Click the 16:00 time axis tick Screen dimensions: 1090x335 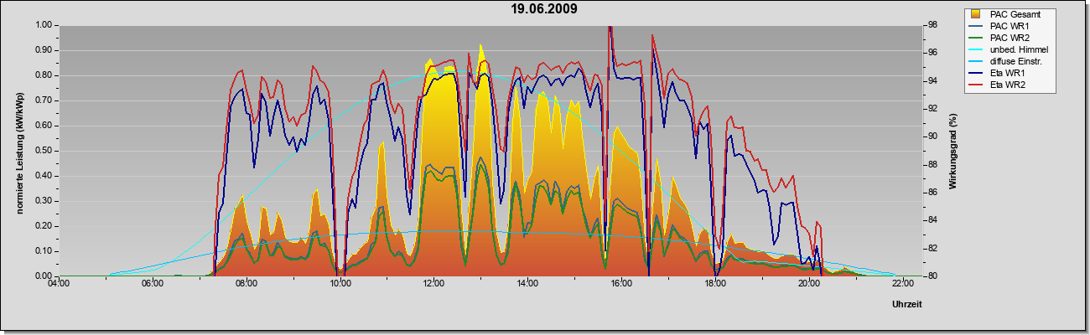tap(621, 285)
